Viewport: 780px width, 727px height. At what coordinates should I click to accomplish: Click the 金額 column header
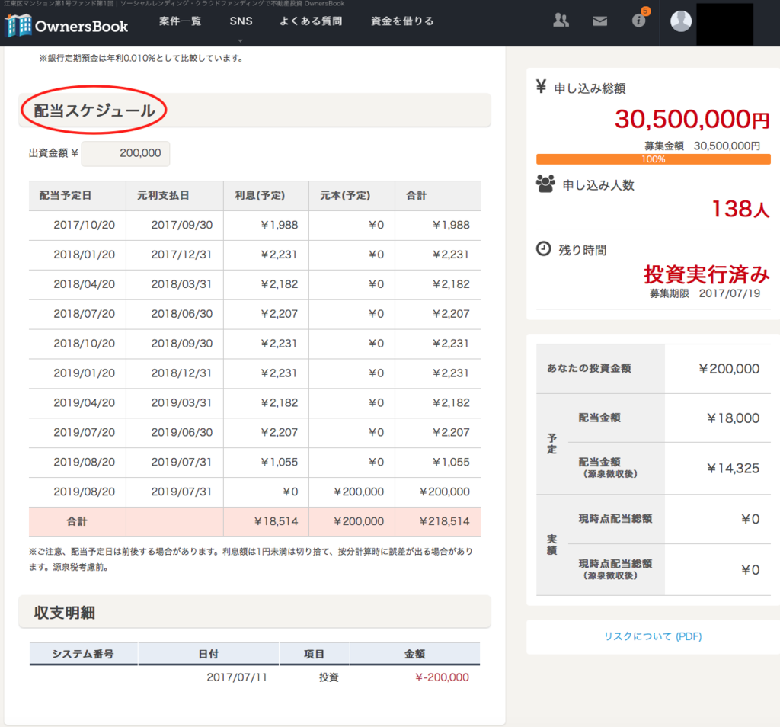point(414,654)
